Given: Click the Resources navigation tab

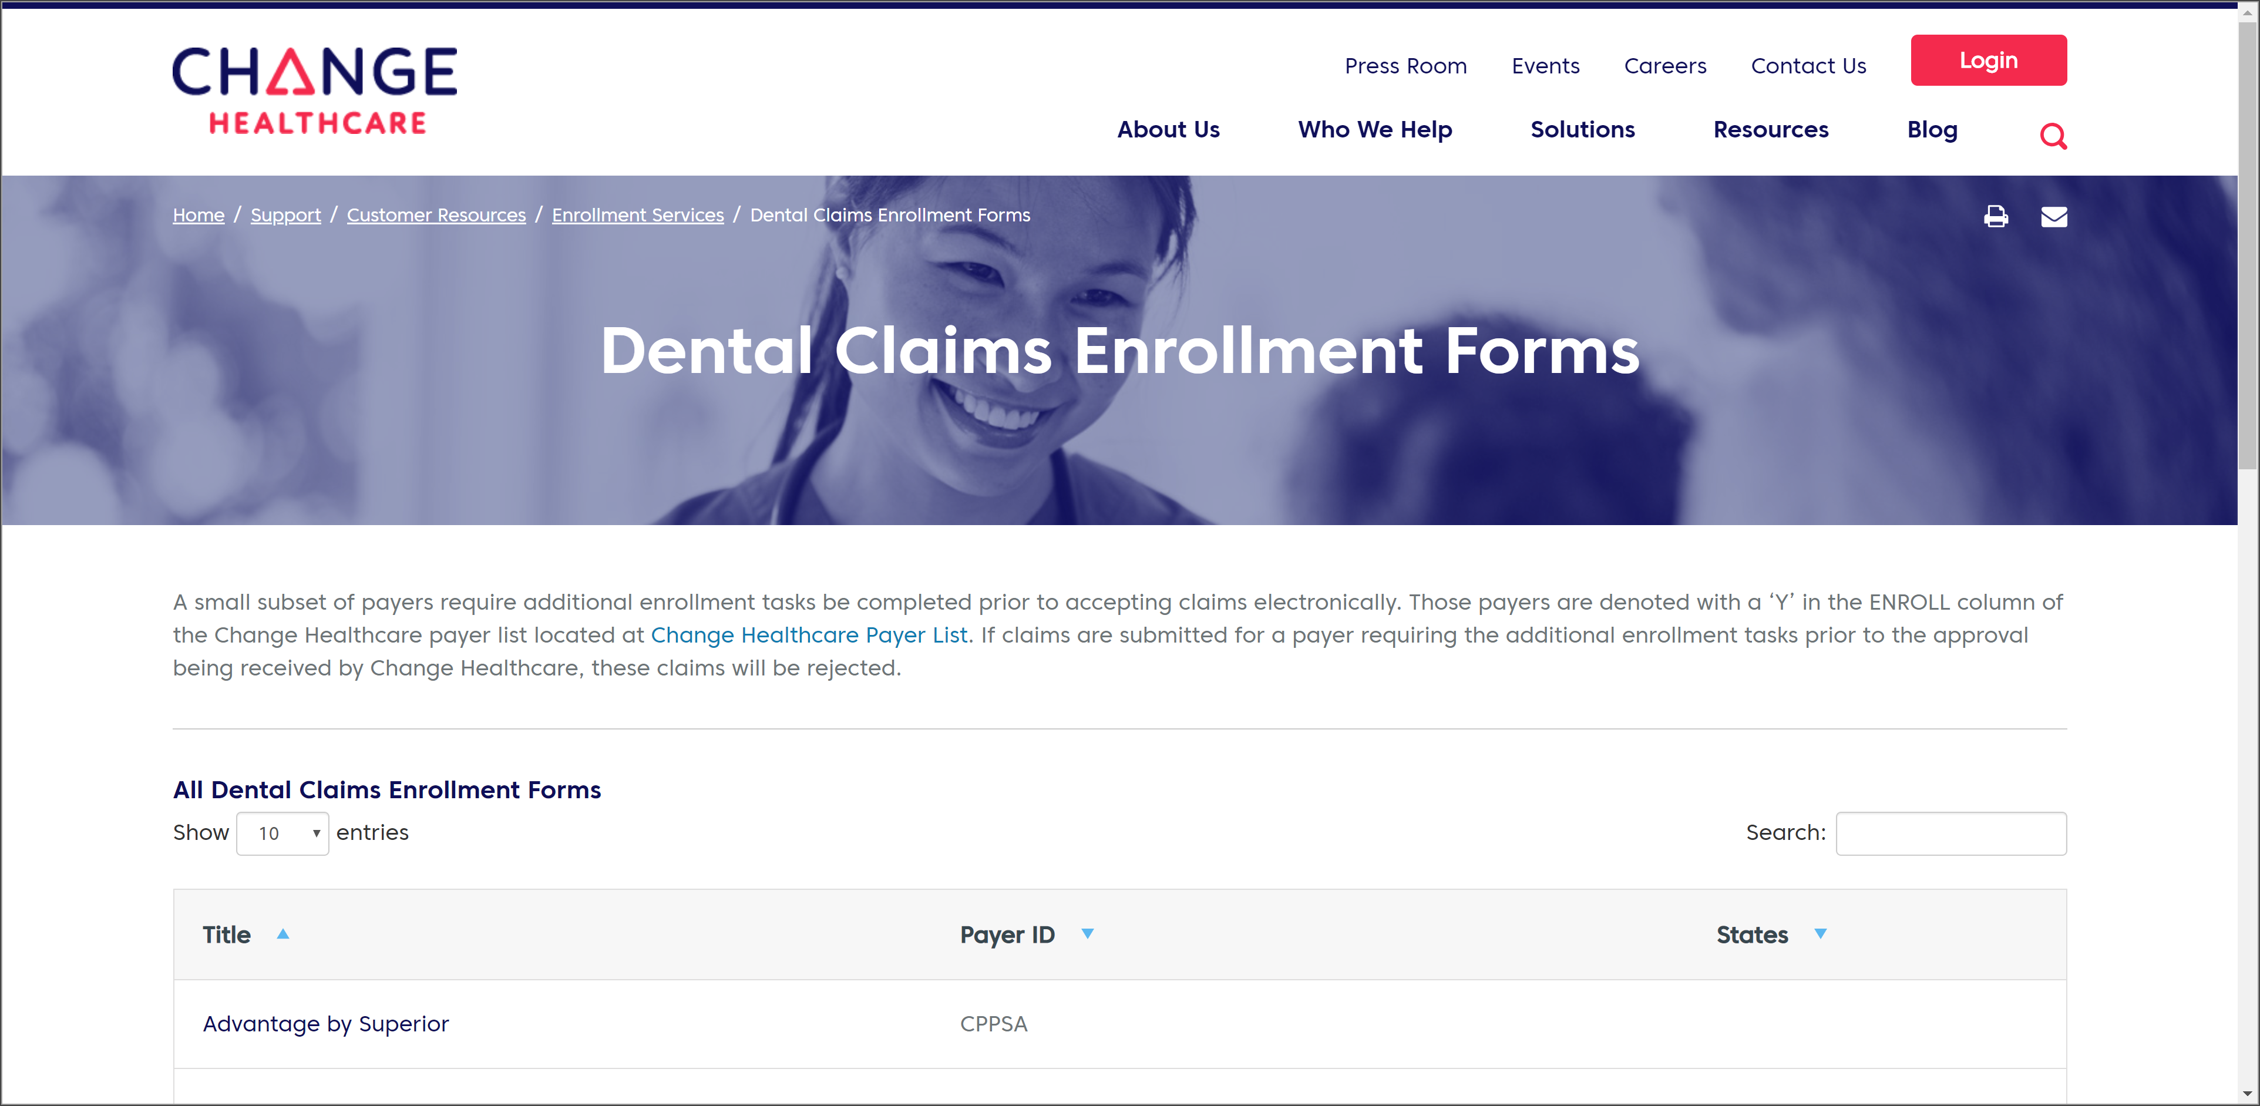Looking at the screenshot, I should 1771,131.
